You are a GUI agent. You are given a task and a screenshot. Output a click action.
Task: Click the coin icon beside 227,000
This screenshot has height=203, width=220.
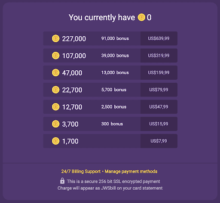[55, 38]
